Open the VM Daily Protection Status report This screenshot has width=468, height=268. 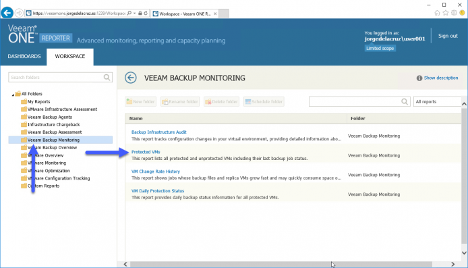pos(158,190)
